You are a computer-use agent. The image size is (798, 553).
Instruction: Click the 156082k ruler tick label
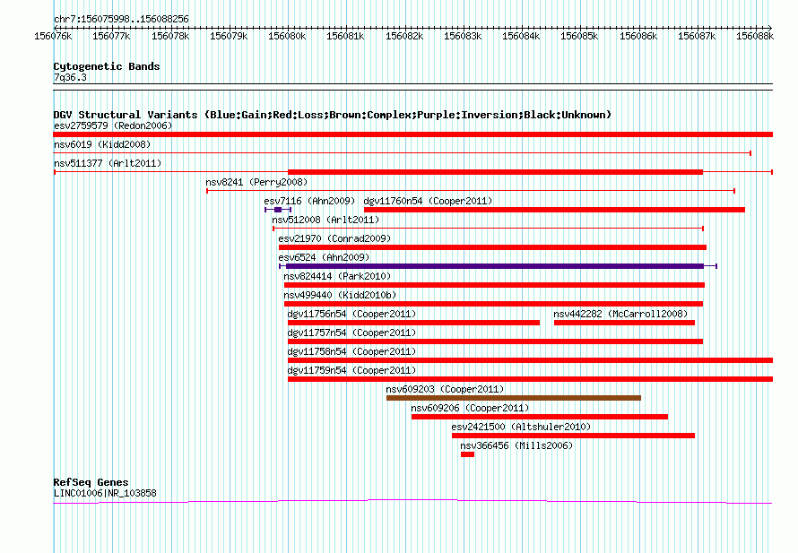click(404, 36)
